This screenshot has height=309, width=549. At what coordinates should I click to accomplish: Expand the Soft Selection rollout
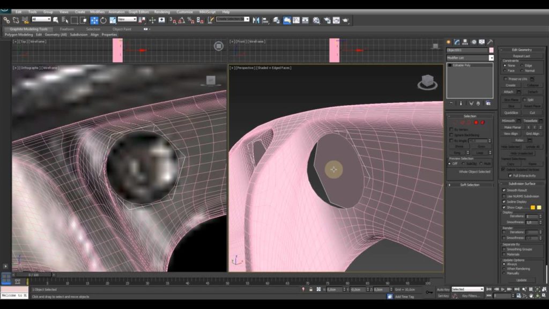pos(470,185)
